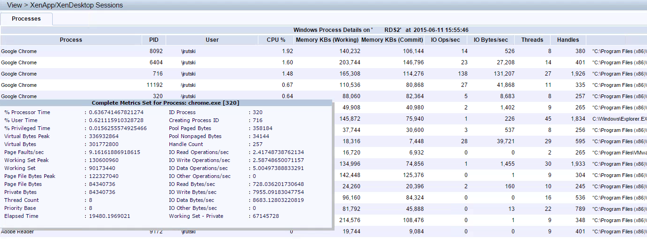Click the C:\Windows\Explorer.EX path cell
Screen dimensions: 647x239
(620, 119)
